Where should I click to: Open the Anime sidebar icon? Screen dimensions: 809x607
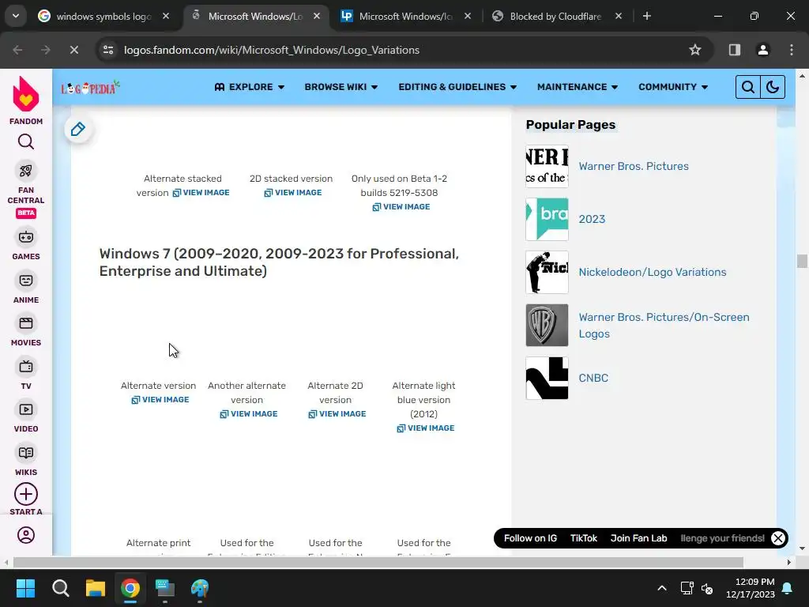(26, 281)
